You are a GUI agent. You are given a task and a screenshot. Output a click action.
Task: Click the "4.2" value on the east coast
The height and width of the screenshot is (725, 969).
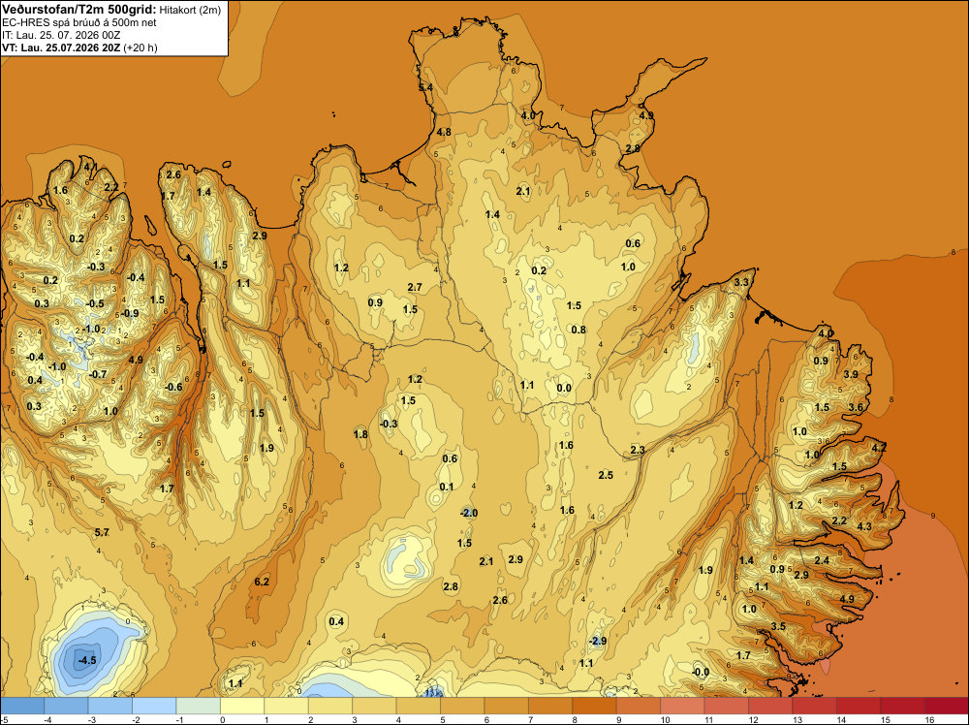pos(880,448)
